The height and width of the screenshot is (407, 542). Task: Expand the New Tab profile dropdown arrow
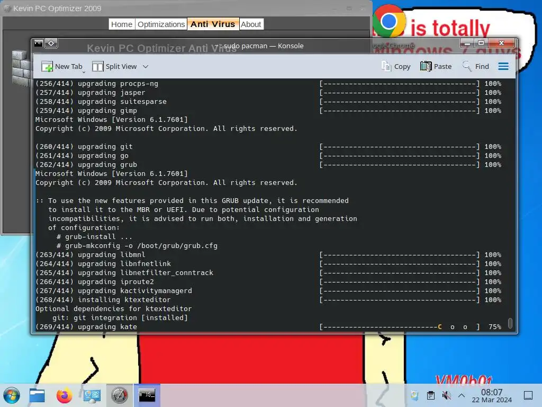point(84,72)
